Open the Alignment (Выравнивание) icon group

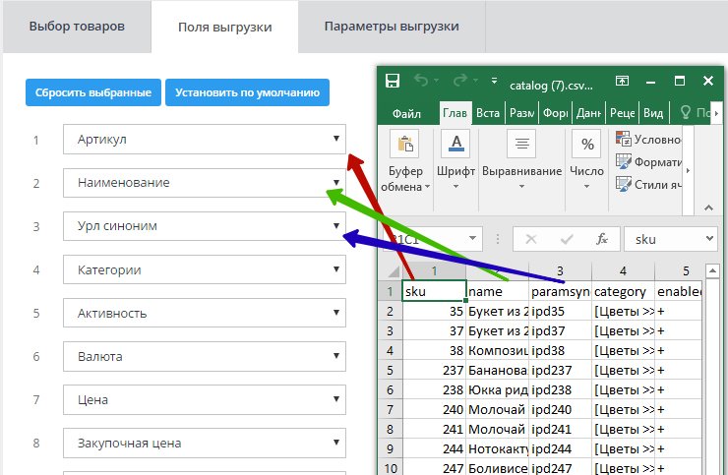[x=521, y=146]
